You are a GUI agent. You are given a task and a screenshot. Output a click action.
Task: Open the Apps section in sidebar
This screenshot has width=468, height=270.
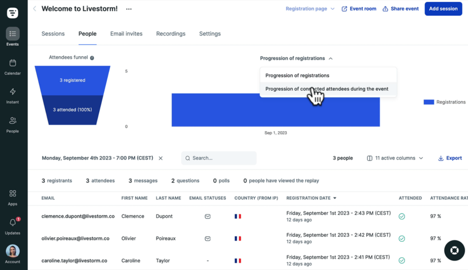12,197
